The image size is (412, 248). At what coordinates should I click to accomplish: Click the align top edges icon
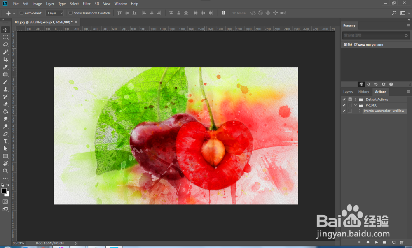(x=119, y=13)
